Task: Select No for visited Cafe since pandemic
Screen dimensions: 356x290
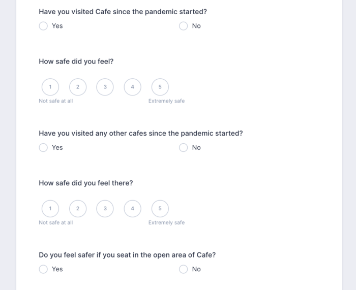Action: click(x=184, y=26)
